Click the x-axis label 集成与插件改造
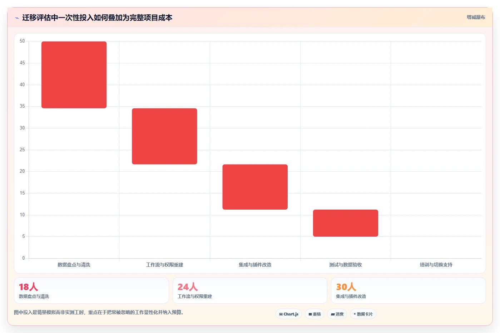 point(255,265)
